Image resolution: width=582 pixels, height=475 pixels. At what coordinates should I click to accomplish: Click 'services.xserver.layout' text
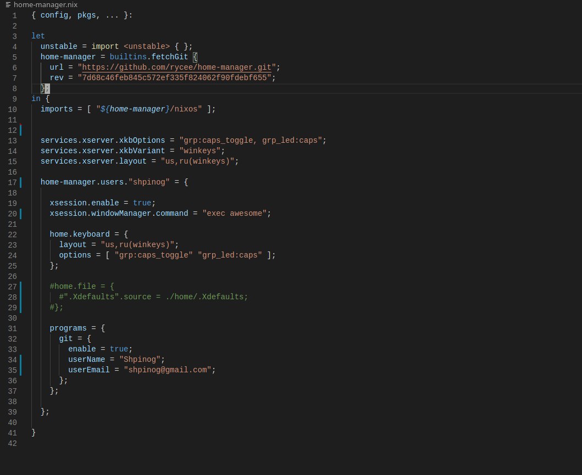pyautogui.click(x=93, y=161)
